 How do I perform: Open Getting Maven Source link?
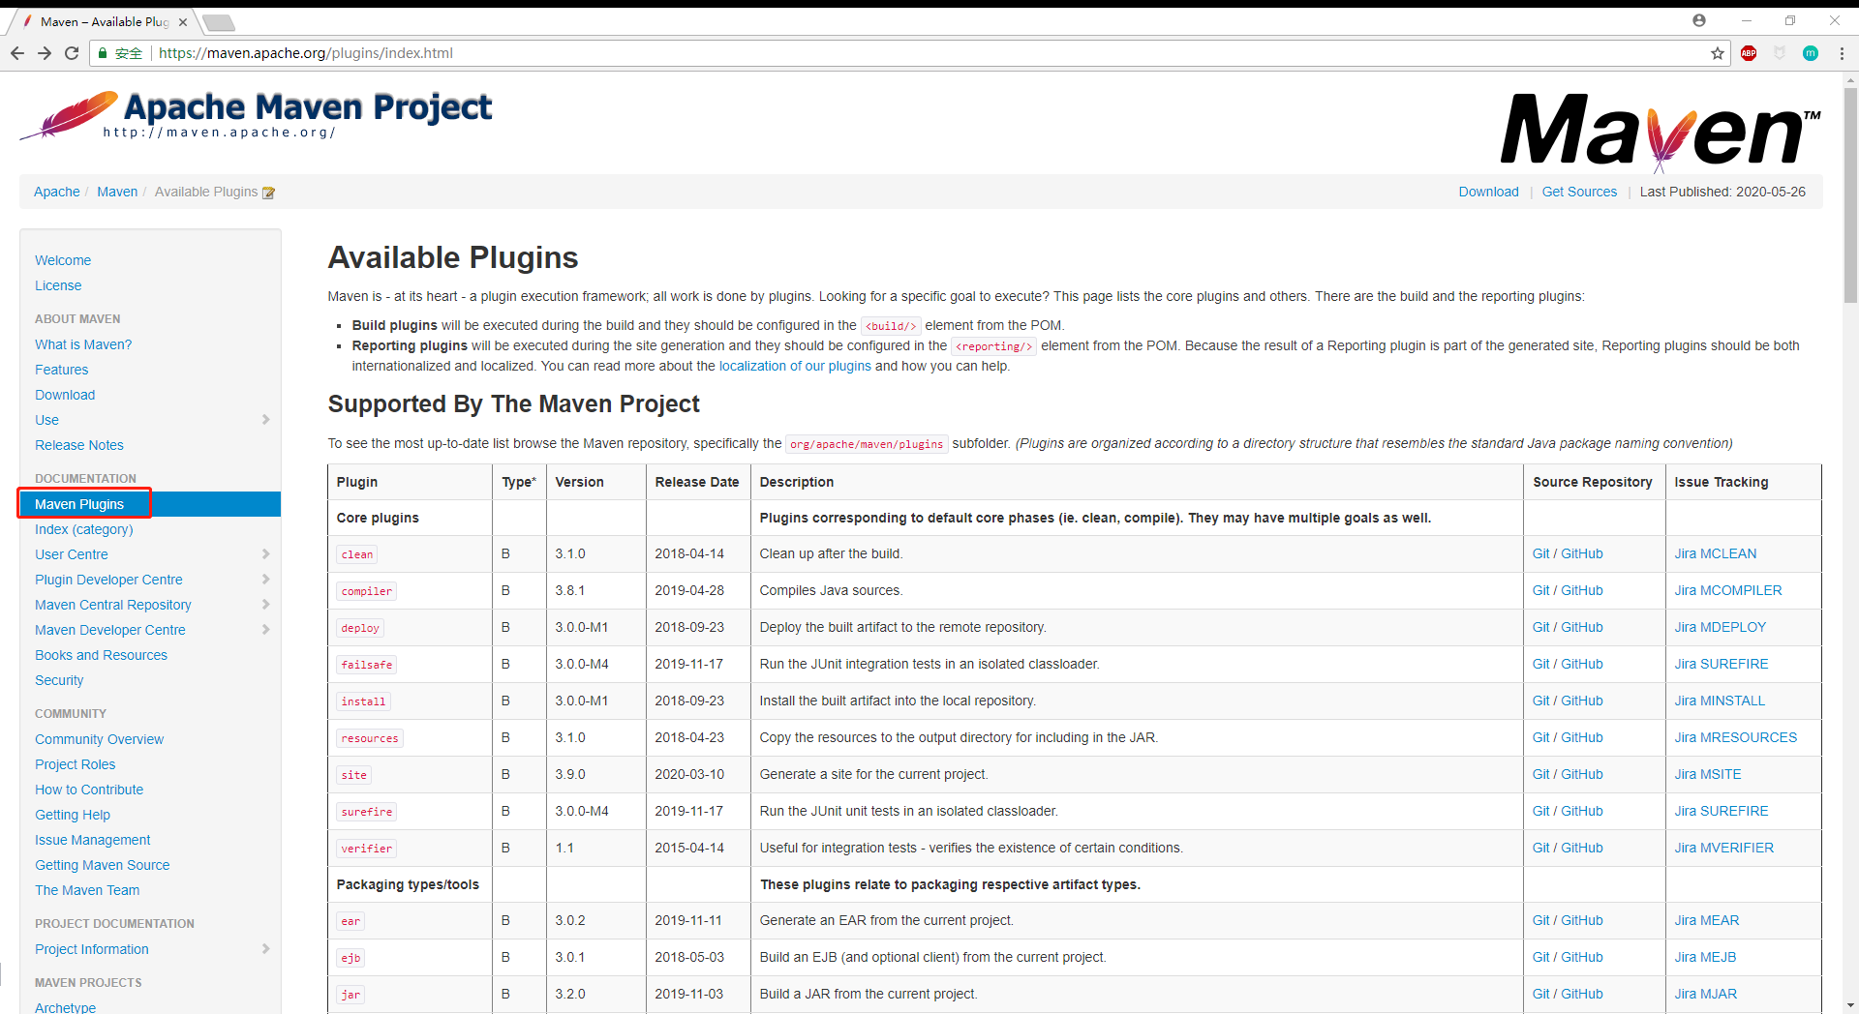tap(102, 865)
